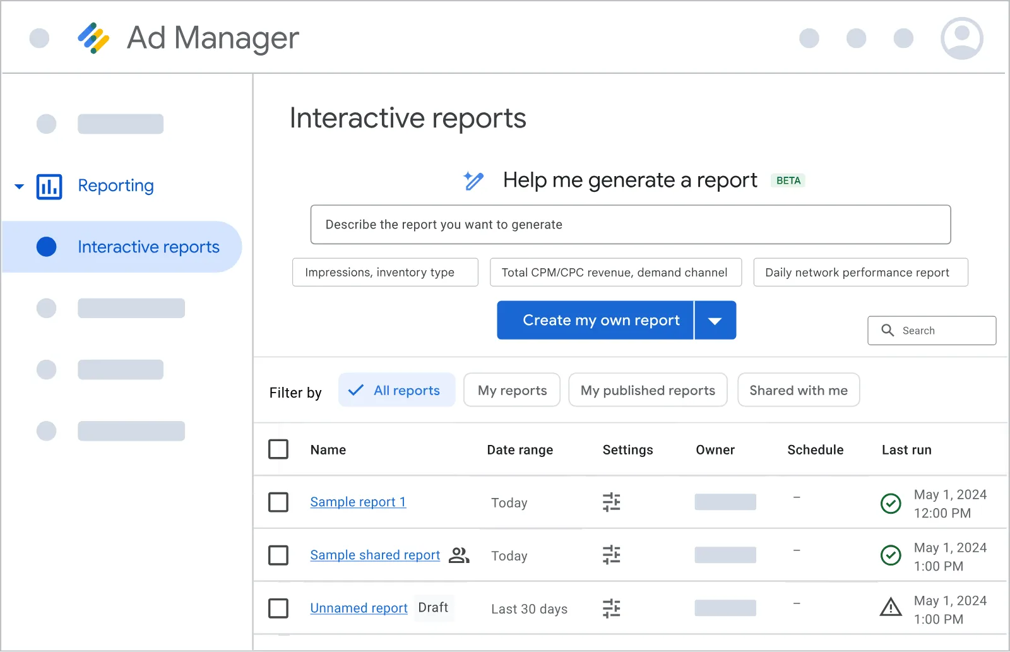The width and height of the screenshot is (1010, 652).
Task: Check the box for Sample shared report
Action: pos(278,555)
